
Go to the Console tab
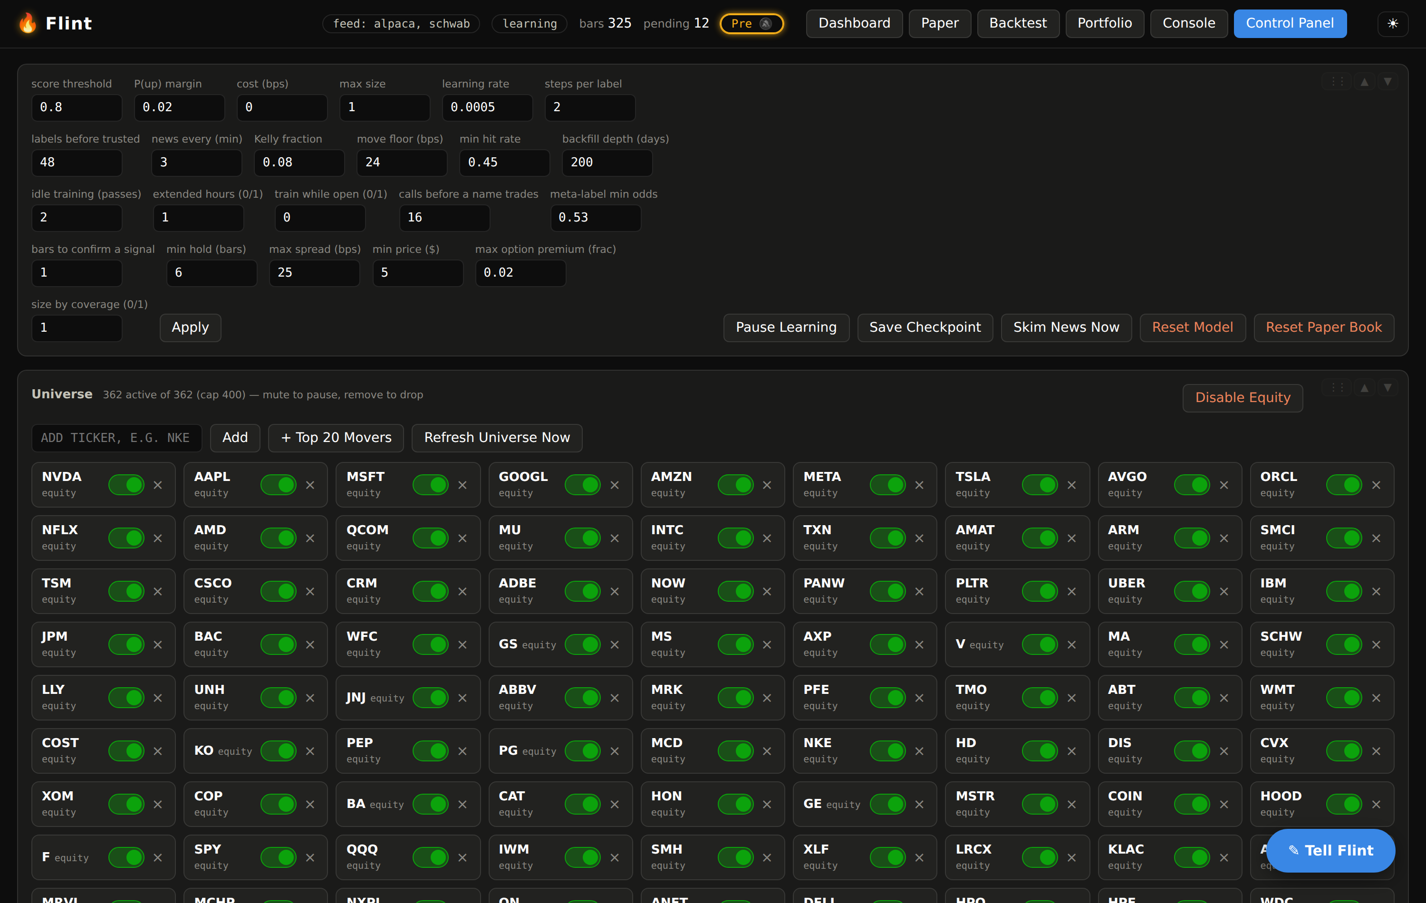coord(1188,24)
